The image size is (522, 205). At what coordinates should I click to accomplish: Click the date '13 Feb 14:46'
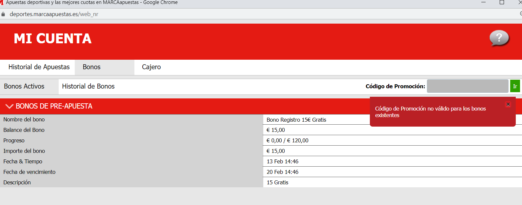[x=283, y=161]
